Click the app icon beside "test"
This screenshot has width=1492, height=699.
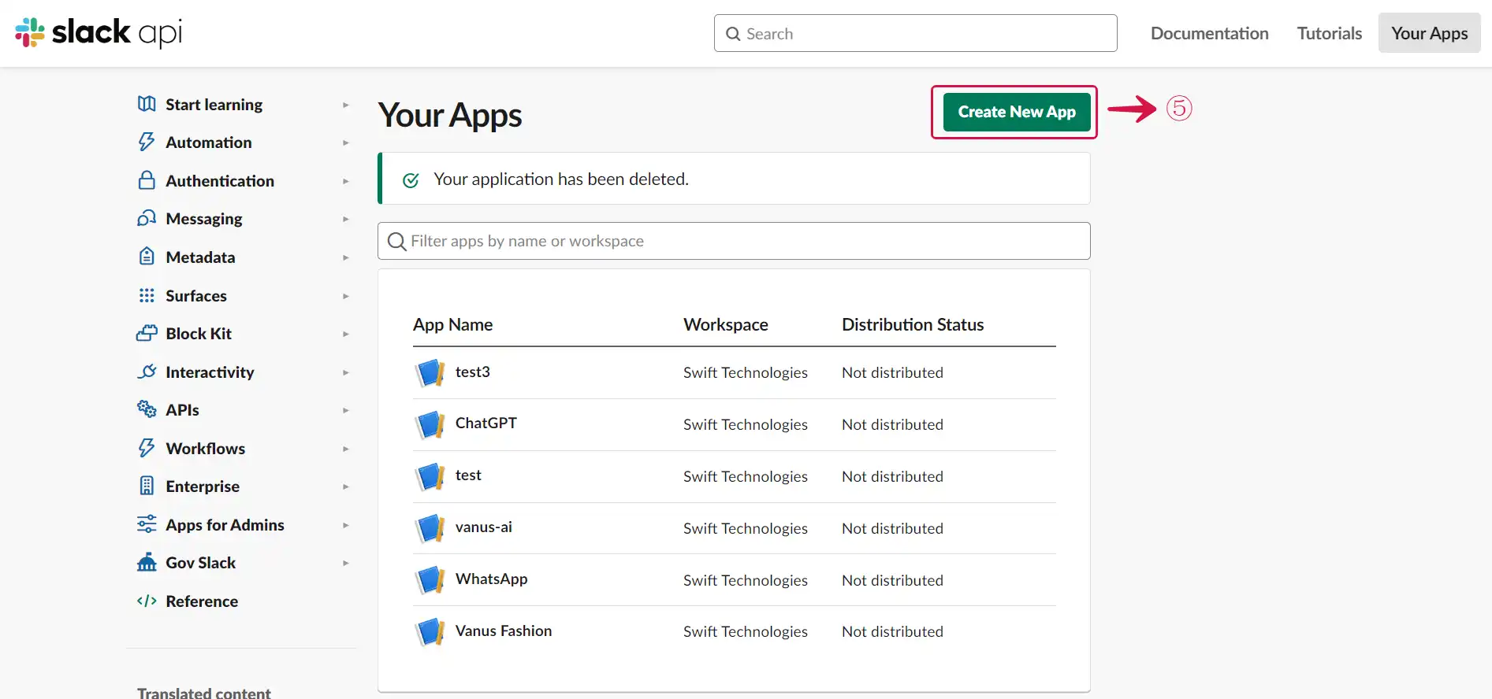pos(430,476)
